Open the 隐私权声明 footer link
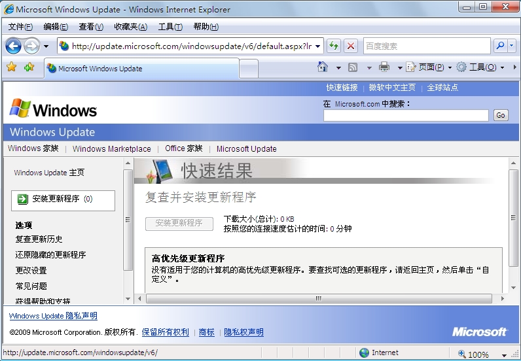Image resolution: width=521 pixels, height=361 pixels. (x=243, y=332)
